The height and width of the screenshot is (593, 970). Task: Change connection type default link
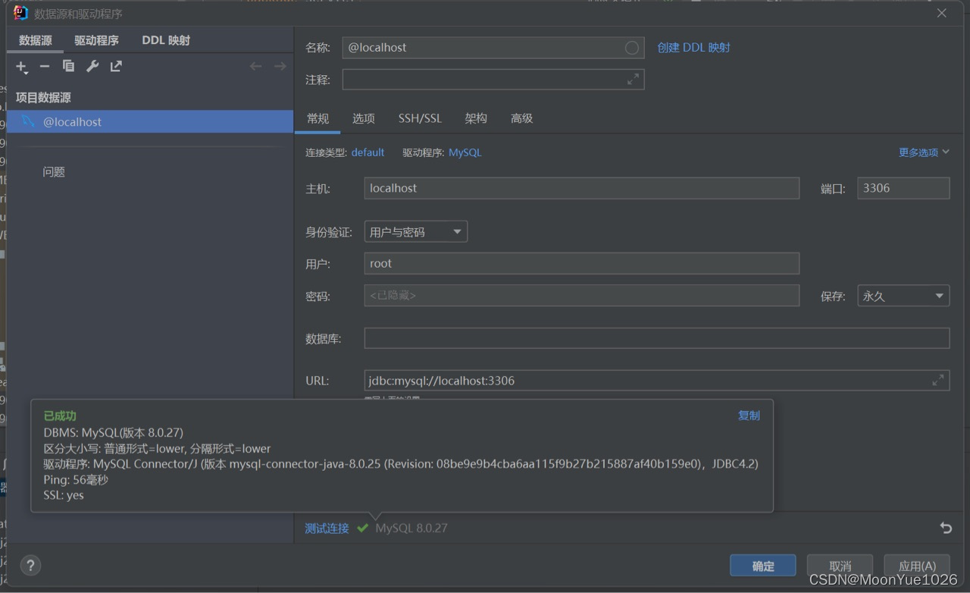pyautogui.click(x=368, y=152)
